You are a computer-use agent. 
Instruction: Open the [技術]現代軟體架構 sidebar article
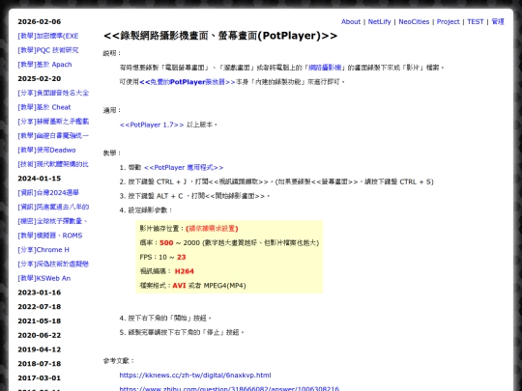click(x=53, y=164)
